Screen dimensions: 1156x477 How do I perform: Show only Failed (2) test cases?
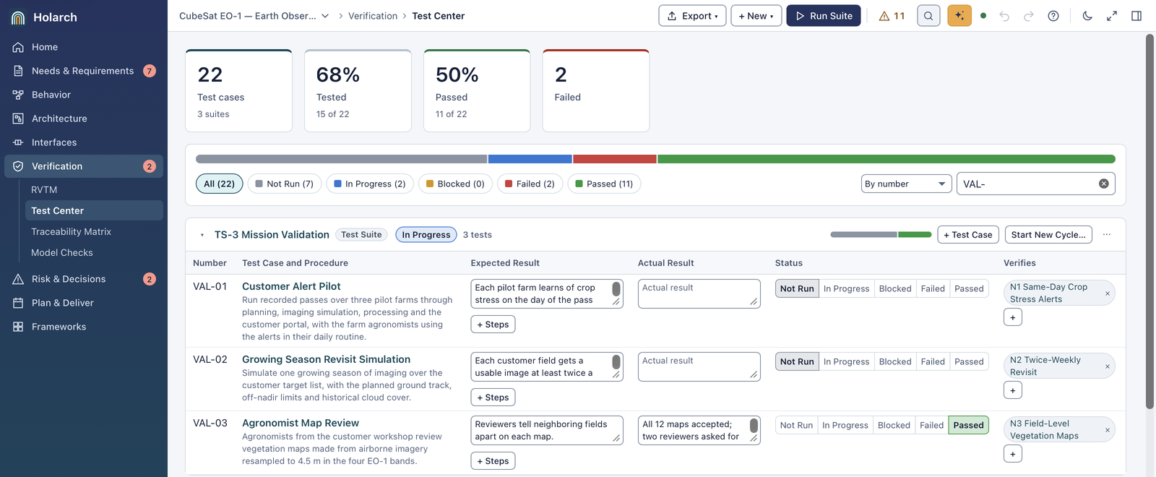(530, 184)
